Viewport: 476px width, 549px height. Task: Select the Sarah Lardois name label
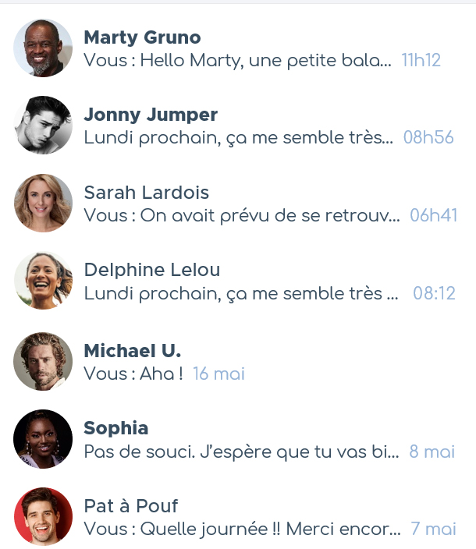coord(147,193)
